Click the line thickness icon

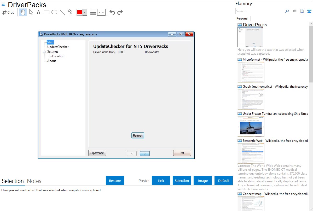pyautogui.click(x=93, y=12)
